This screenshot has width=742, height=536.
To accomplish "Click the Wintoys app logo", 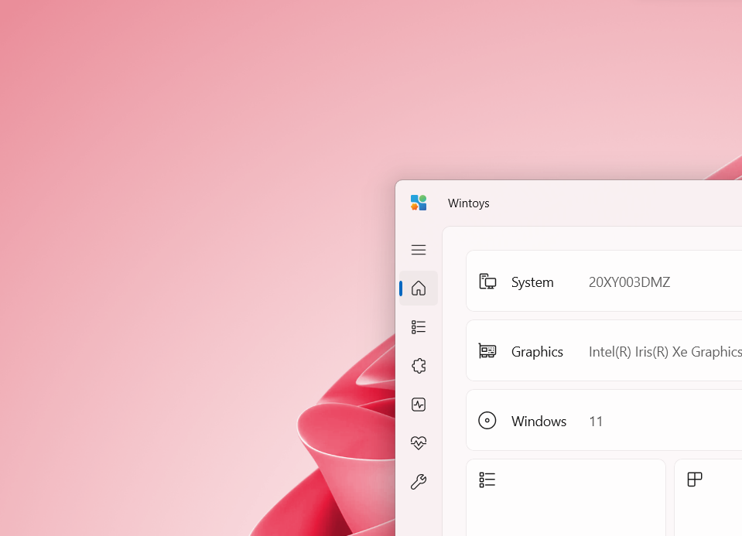I will coord(419,203).
